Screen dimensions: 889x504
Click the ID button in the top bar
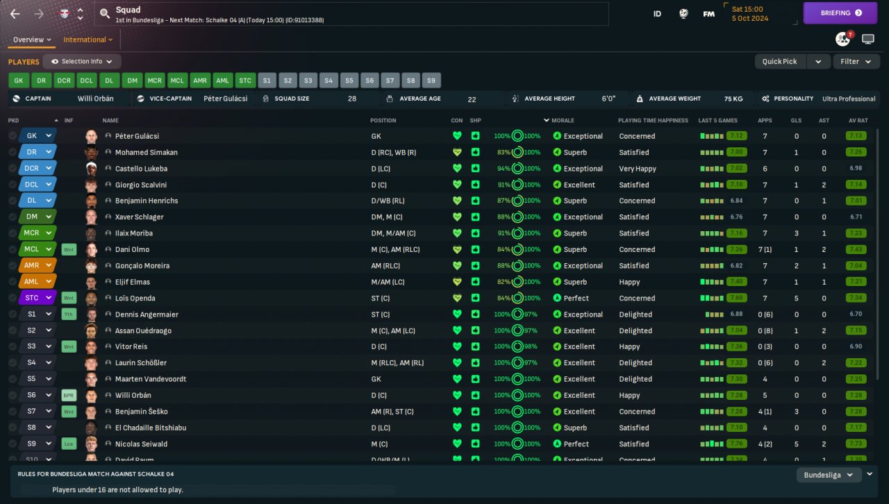coord(657,13)
